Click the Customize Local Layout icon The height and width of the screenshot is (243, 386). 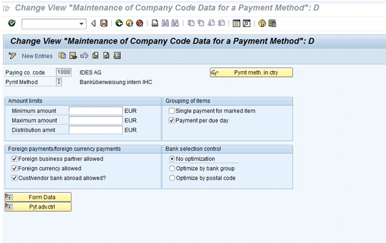[x=272, y=23]
